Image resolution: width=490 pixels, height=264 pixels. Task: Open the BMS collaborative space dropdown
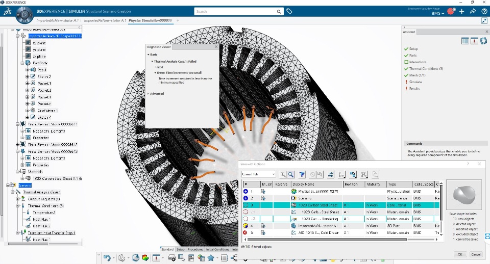click(438, 13)
